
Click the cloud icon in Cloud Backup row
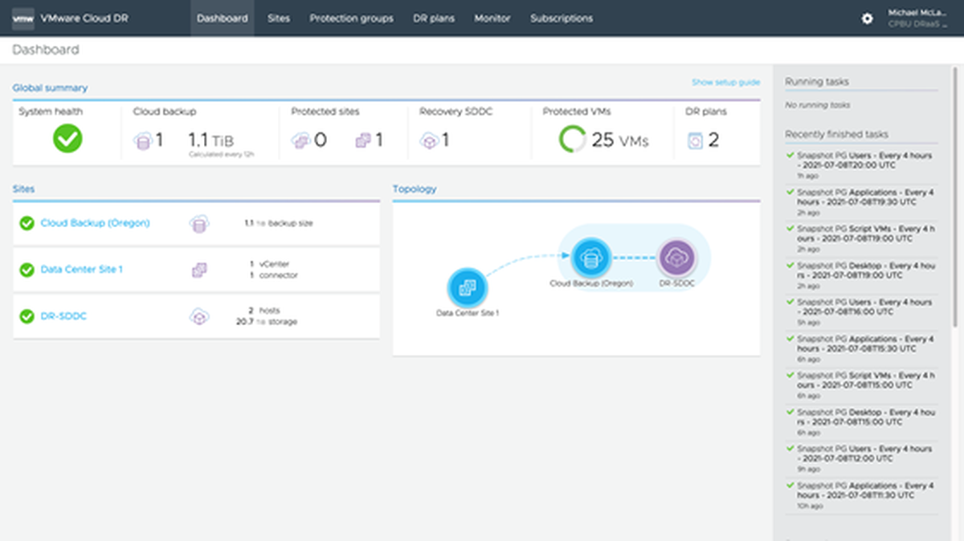(x=198, y=224)
